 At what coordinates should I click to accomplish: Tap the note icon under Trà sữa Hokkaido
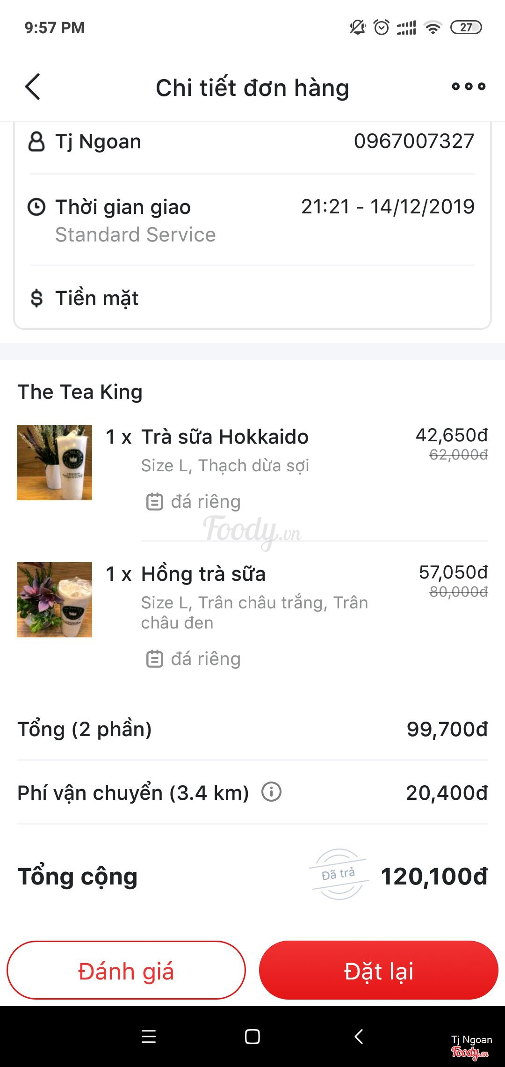point(155,502)
